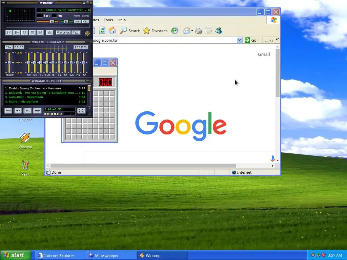Click the Print icon in Internet Explorer toolbar

point(199,30)
